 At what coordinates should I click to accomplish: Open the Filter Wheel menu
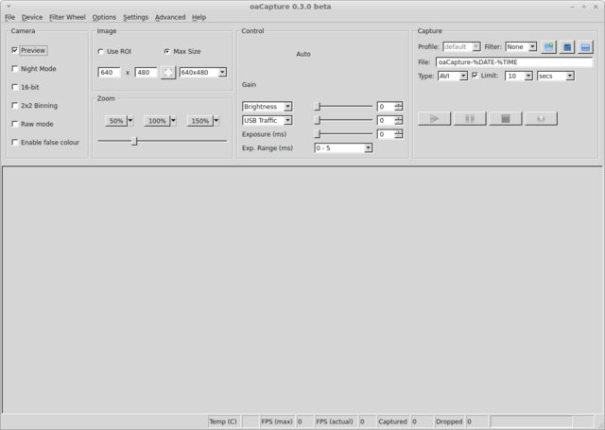[67, 17]
